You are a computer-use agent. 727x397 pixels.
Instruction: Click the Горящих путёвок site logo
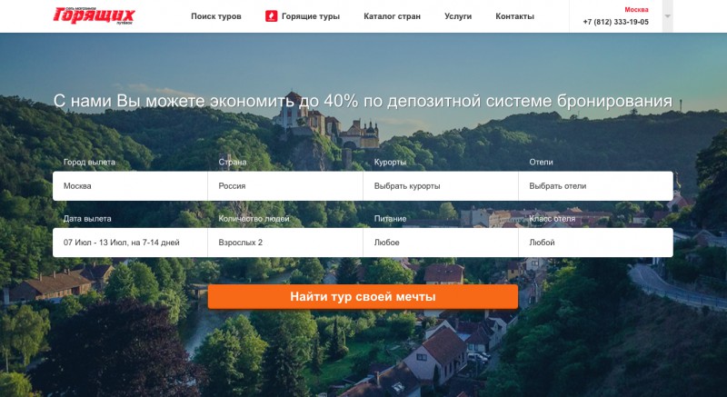pos(95,15)
